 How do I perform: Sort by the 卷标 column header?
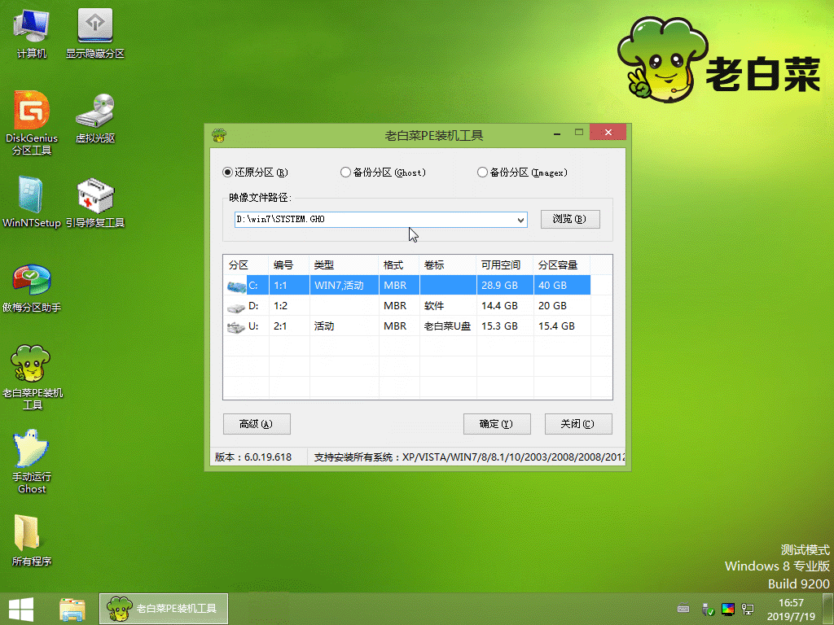click(448, 264)
